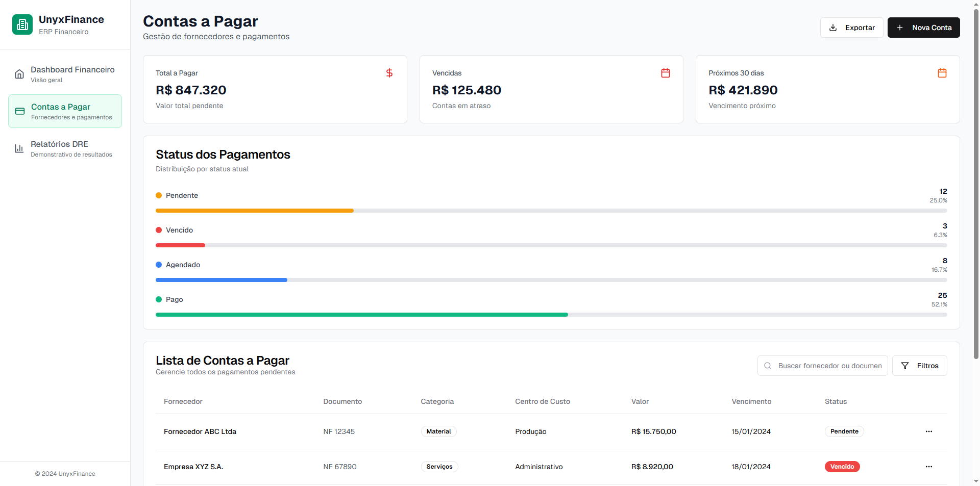Click the Pendente status badge

point(844,431)
